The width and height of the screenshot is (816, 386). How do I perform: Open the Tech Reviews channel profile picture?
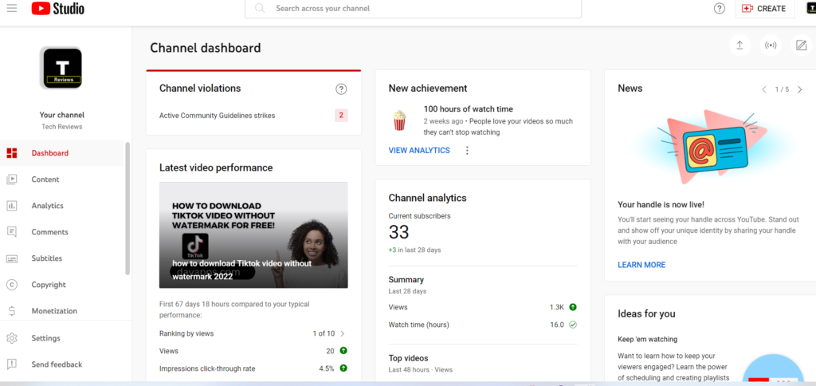(x=62, y=68)
